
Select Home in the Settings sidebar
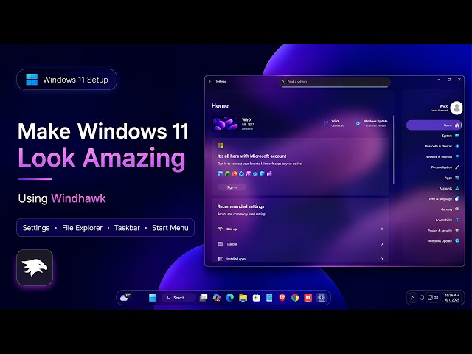pyautogui.click(x=434, y=125)
